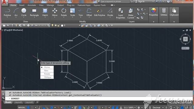Activate the Scale tool
This screenshot has width=194, height=109.
(x=72, y=12)
